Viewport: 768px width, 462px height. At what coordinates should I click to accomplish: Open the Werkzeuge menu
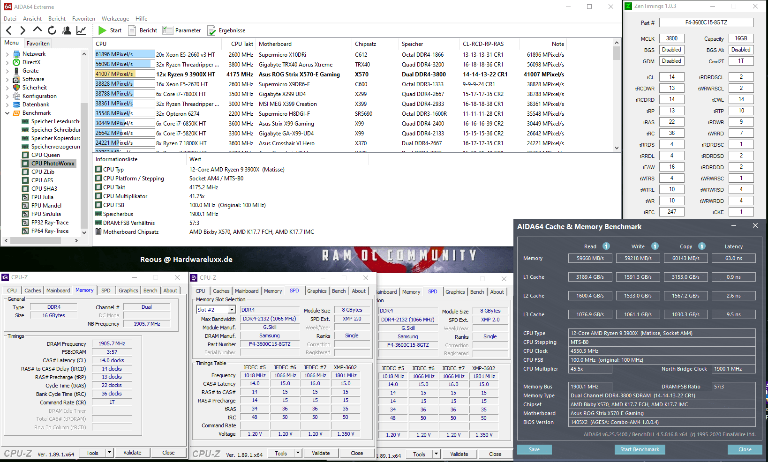click(115, 19)
